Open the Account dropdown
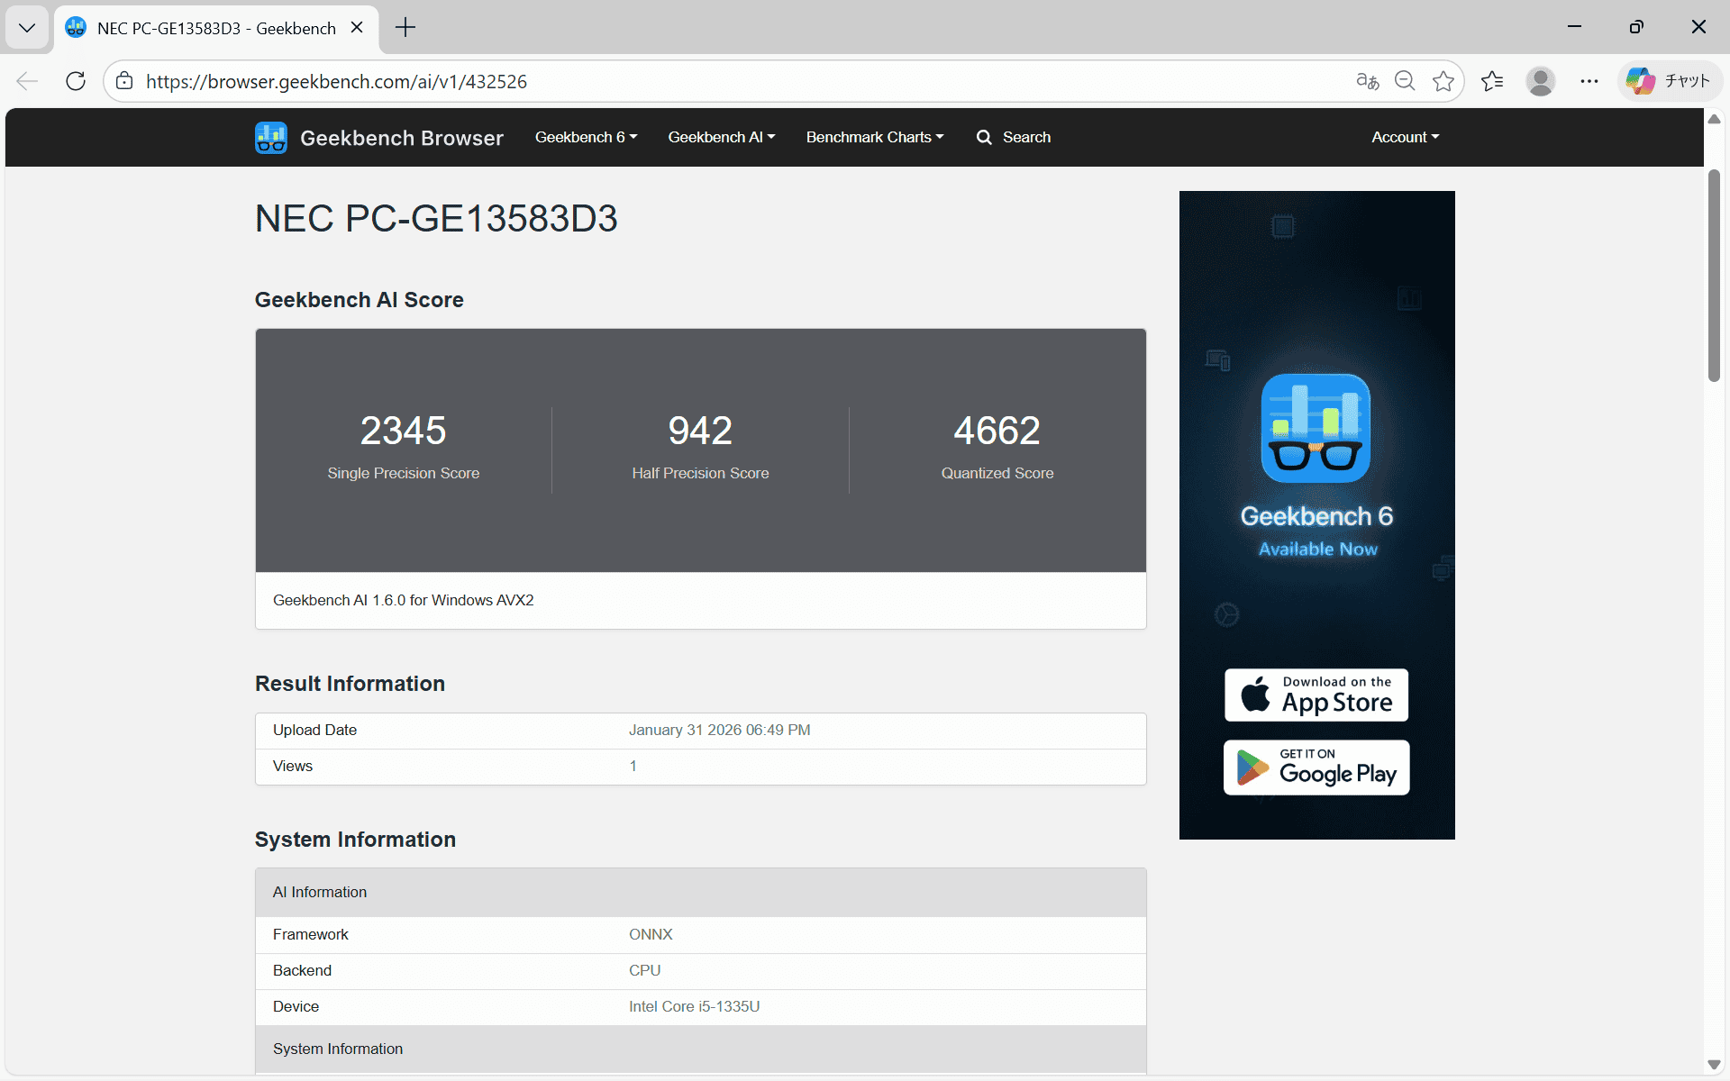Viewport: 1730px width, 1081px height. coord(1404,137)
